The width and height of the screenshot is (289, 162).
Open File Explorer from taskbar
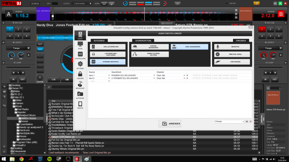pos(12,159)
